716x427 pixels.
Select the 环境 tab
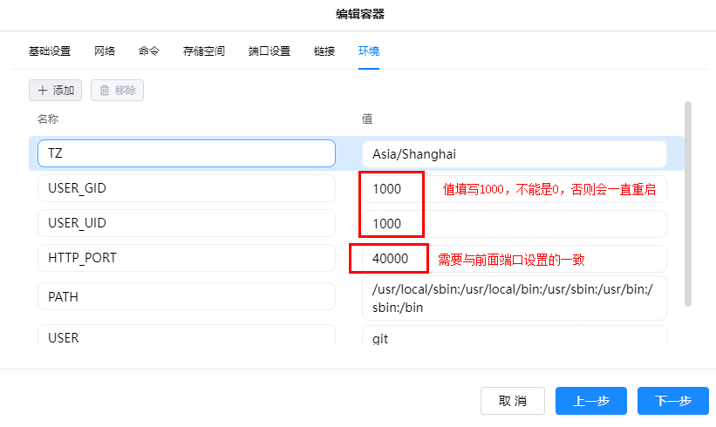click(x=369, y=51)
